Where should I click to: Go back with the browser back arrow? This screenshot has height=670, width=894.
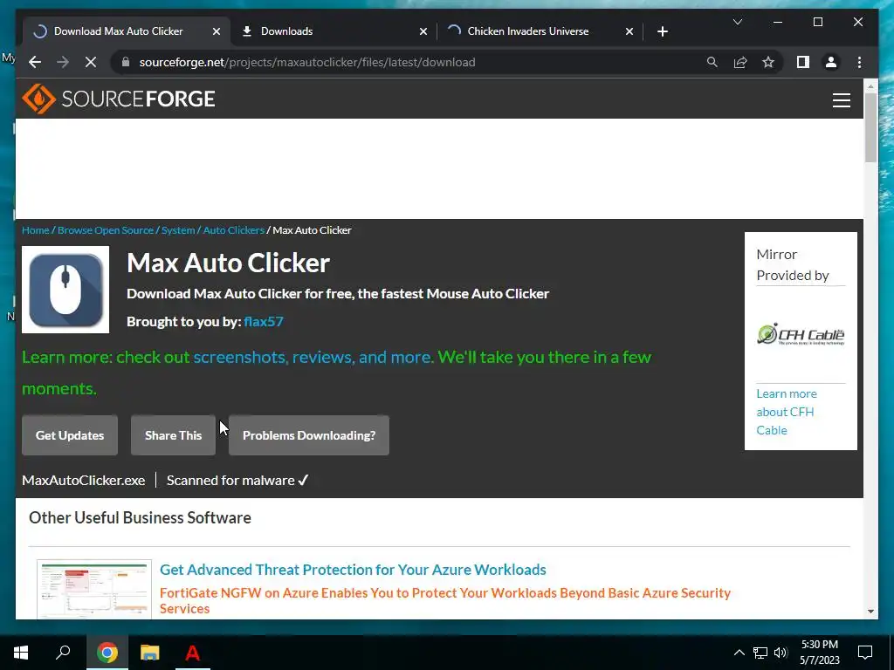click(35, 62)
